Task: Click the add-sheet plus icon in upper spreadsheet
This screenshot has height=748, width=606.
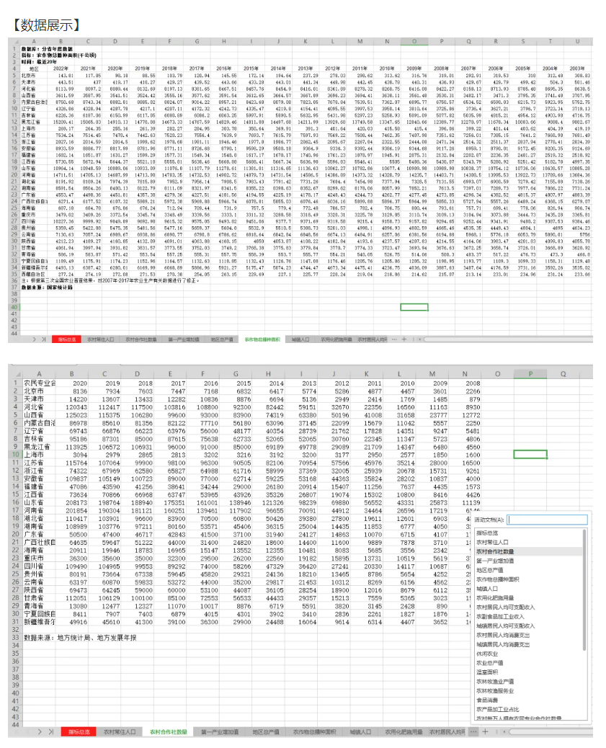Action: (x=404, y=339)
